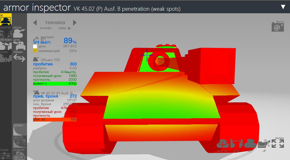The width and height of the screenshot is (290, 160).
Task: Open the обстрел (shelling) mode icon
Action: coord(6,44)
